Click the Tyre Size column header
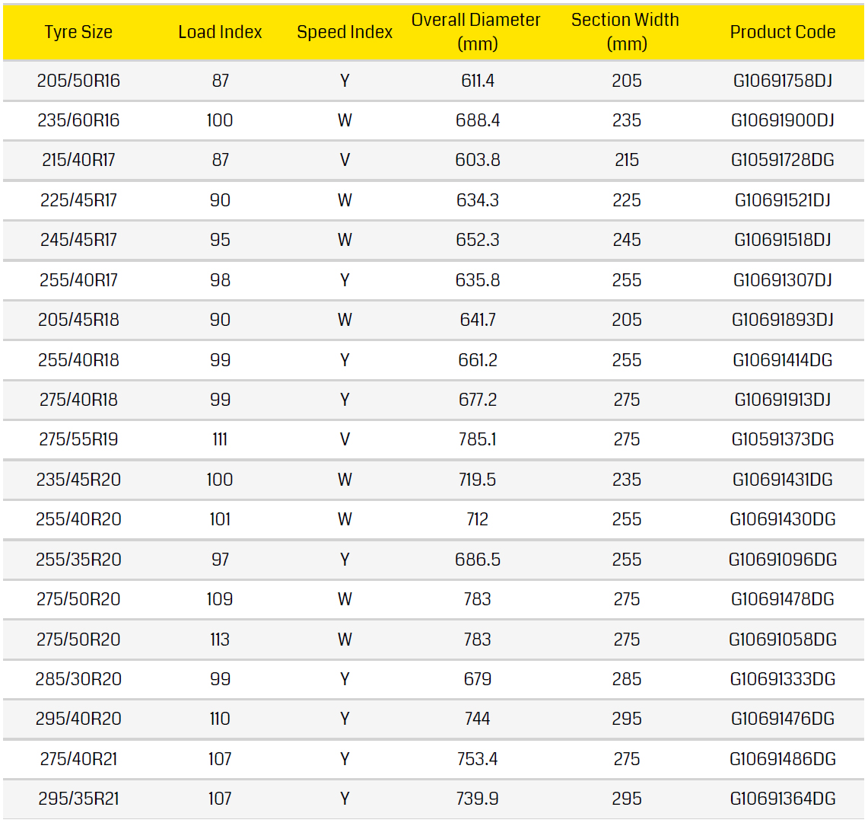This screenshot has height=823, width=868. point(78,32)
